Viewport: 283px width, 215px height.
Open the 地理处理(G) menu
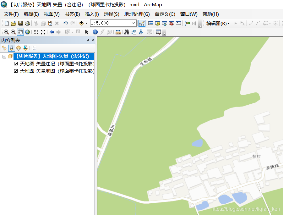137,14
